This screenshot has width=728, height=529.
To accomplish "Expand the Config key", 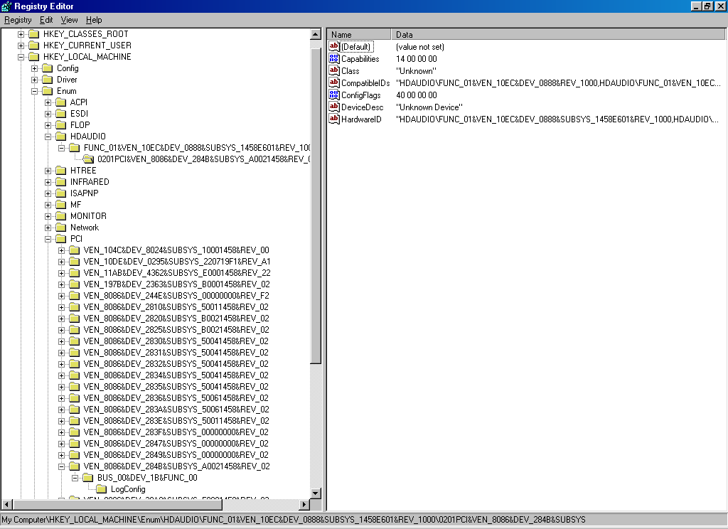I will point(34,68).
